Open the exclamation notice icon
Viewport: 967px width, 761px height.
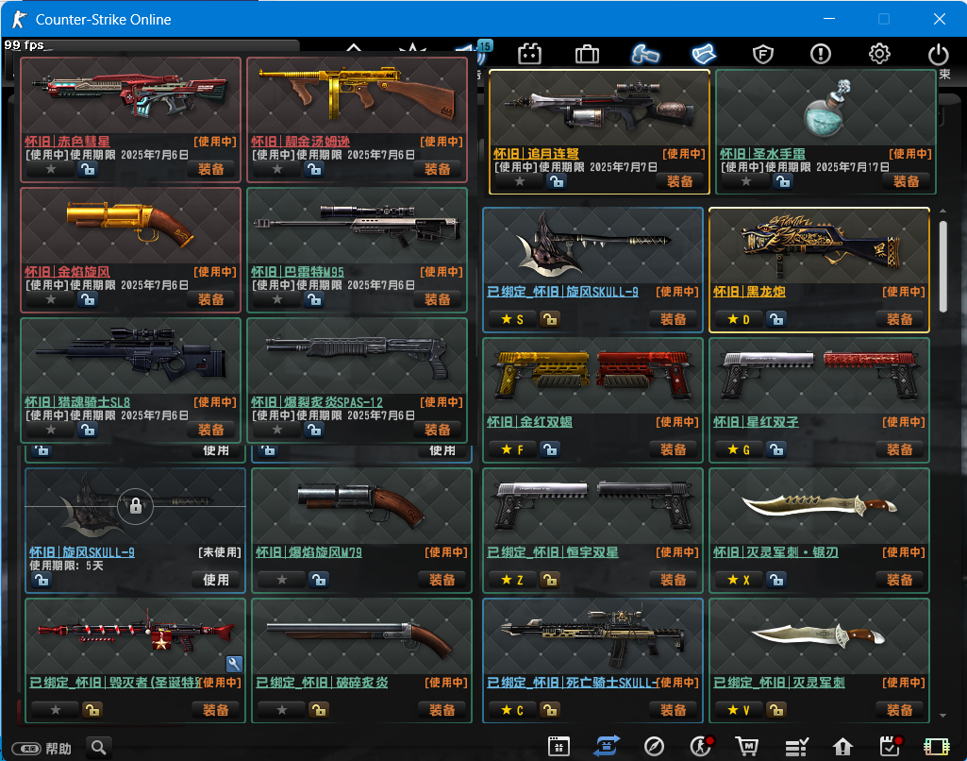click(820, 55)
